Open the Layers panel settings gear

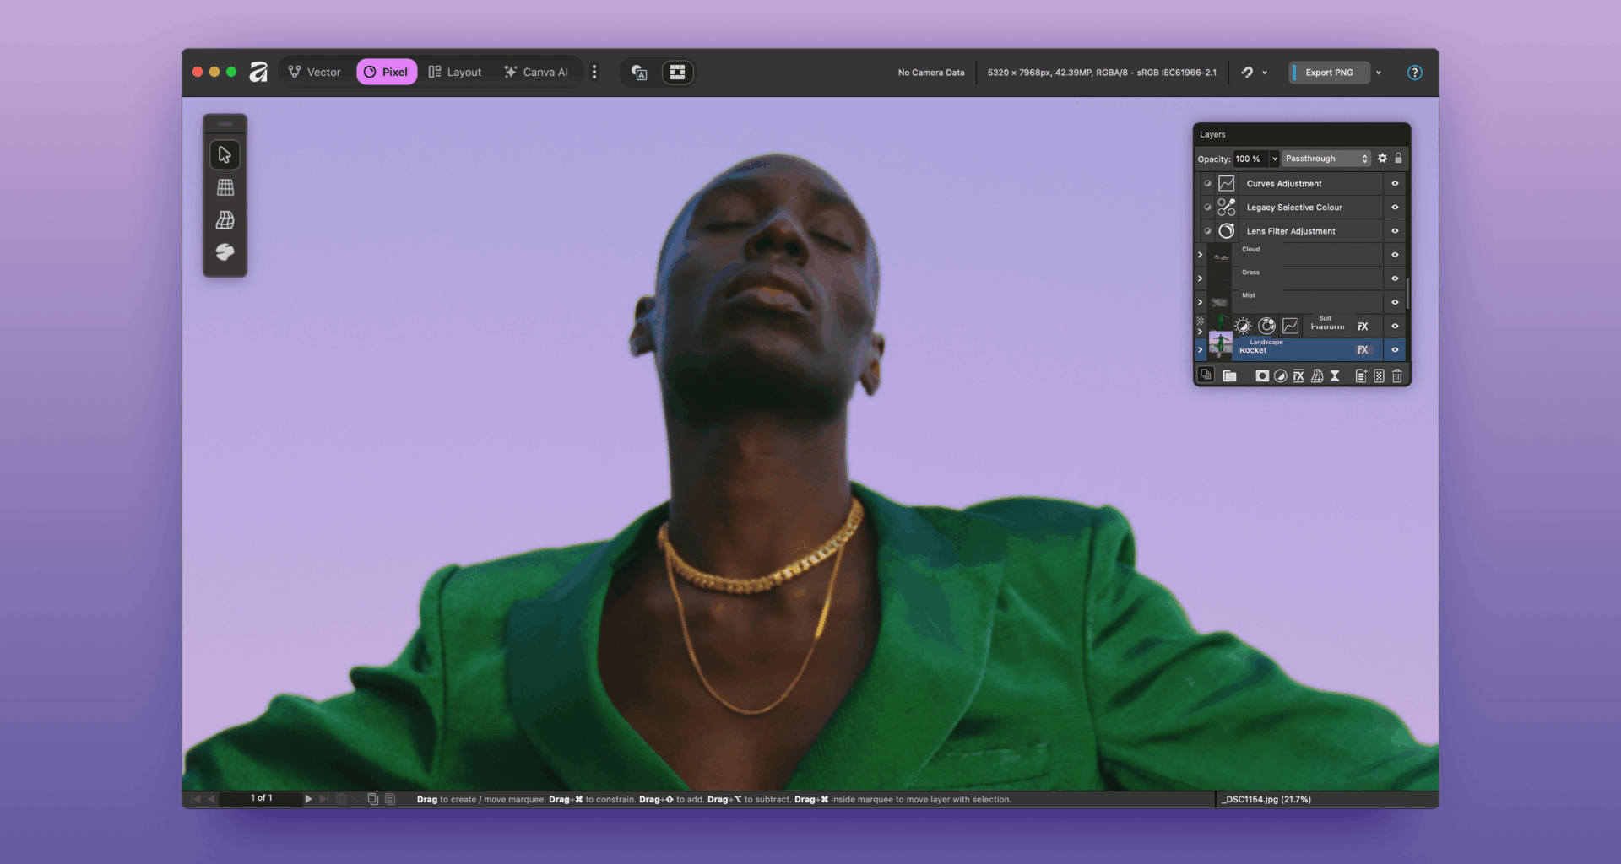[1382, 158]
